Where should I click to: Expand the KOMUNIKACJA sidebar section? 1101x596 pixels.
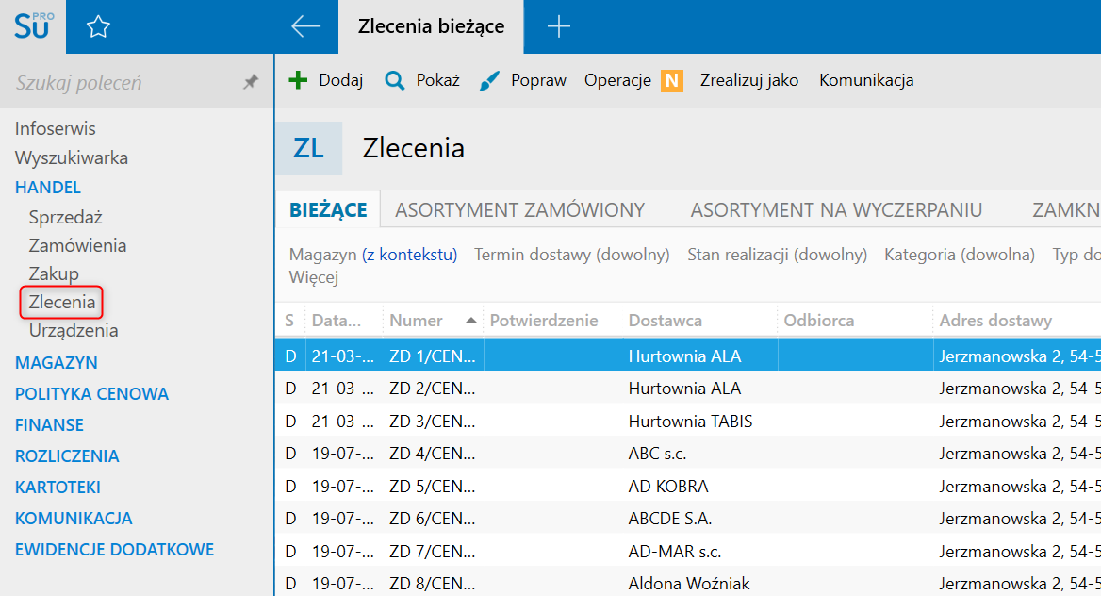pyautogui.click(x=74, y=518)
